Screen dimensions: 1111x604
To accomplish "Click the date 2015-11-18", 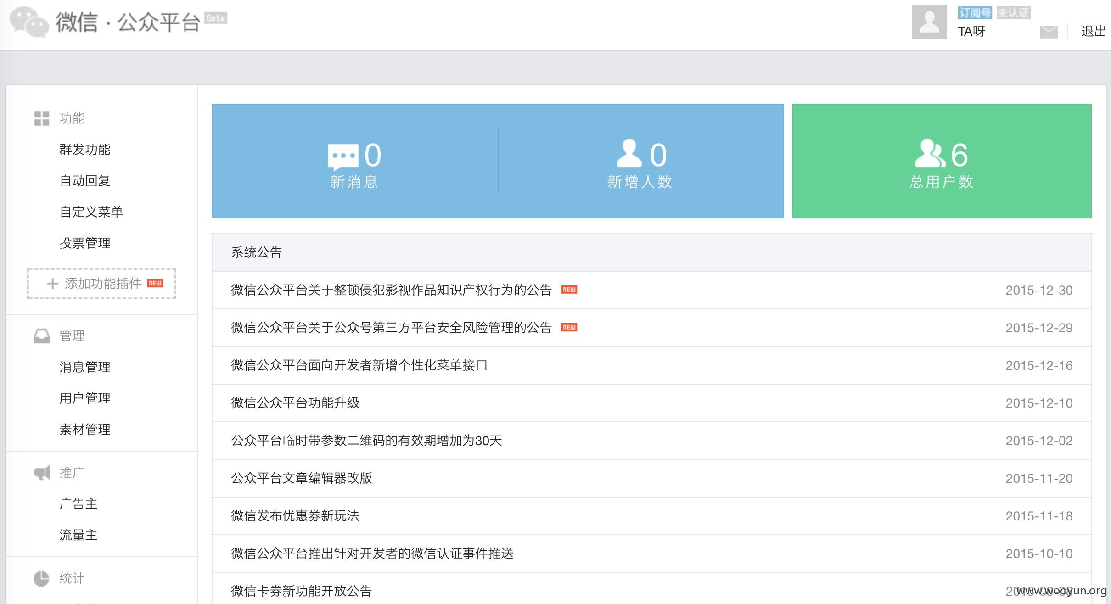I will point(1039,516).
